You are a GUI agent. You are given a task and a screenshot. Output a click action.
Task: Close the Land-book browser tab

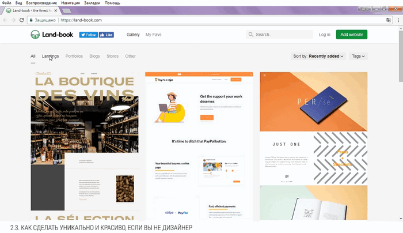[x=55, y=10]
